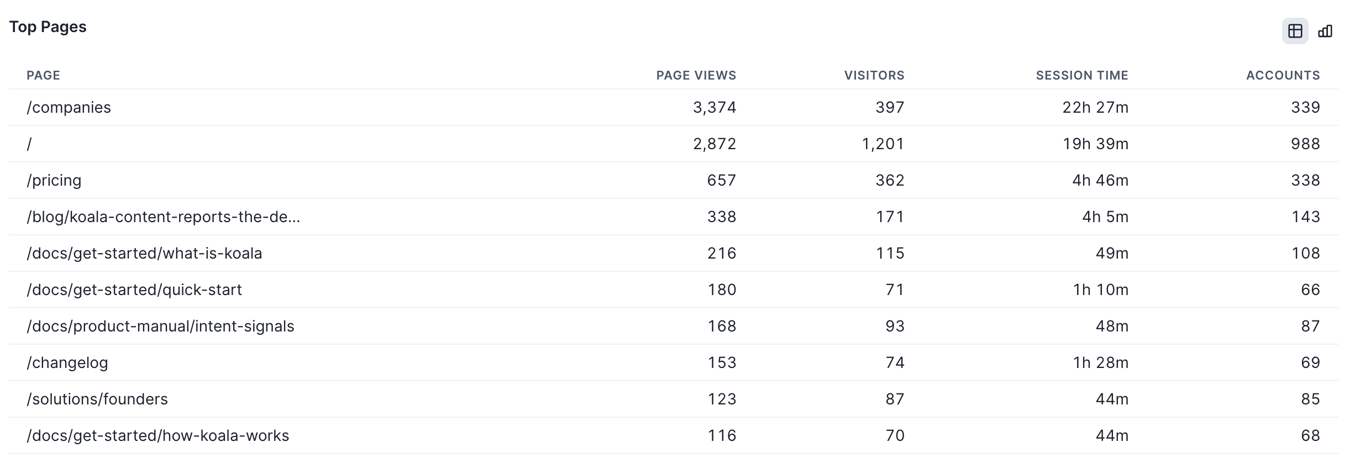Open /docs/product-manual/intent-signals row

click(673, 326)
